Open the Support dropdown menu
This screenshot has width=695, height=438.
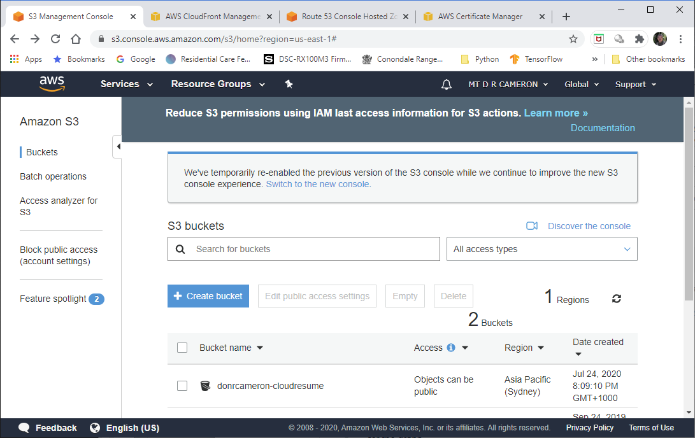636,84
